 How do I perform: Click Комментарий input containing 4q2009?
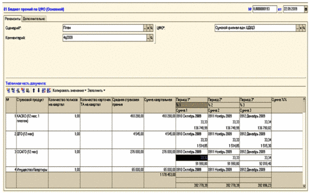click(104, 38)
